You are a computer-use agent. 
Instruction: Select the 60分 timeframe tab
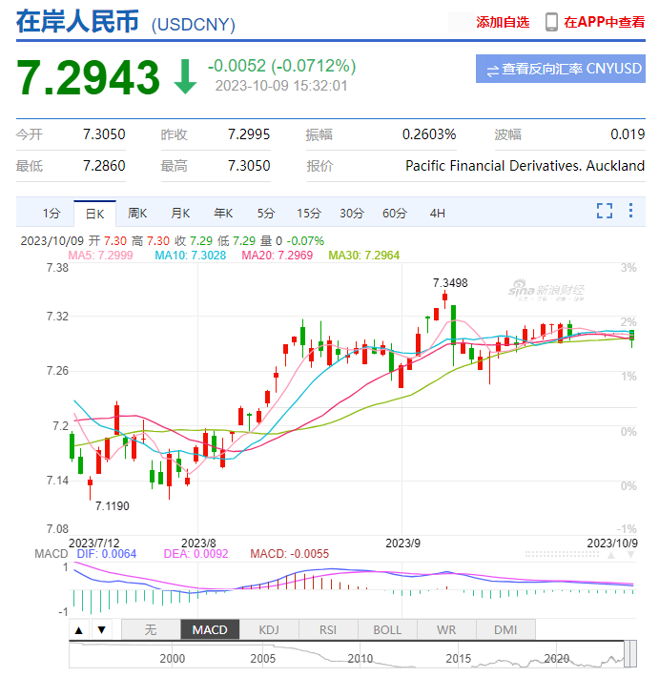(x=395, y=213)
